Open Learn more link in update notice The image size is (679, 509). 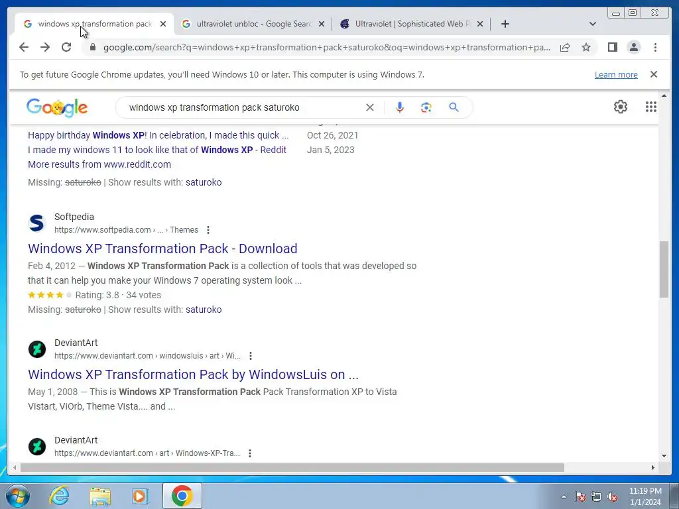pos(616,74)
